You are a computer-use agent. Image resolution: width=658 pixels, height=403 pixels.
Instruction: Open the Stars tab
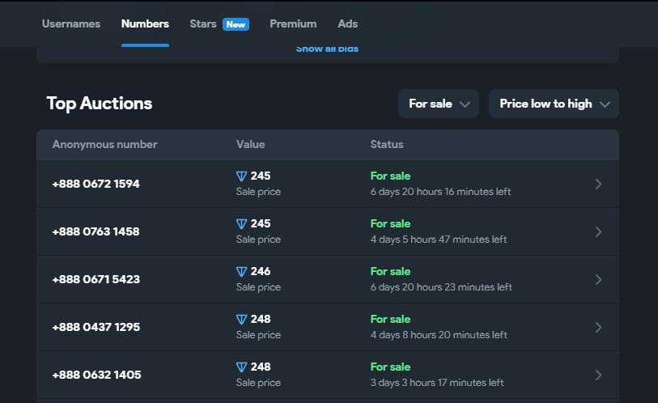(203, 23)
